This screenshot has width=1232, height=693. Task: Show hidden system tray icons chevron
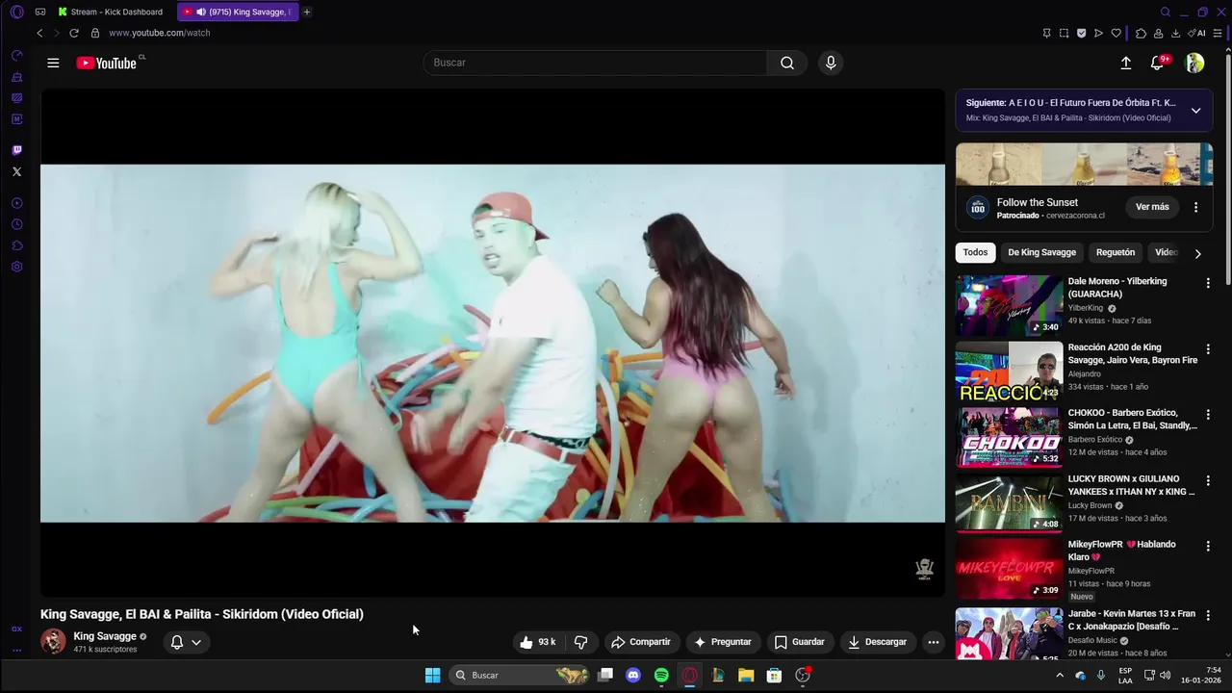1060,676
